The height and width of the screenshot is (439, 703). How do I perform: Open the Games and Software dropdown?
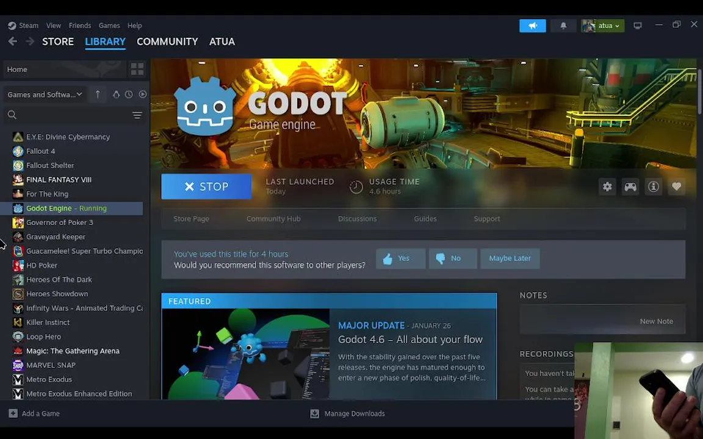click(x=45, y=94)
